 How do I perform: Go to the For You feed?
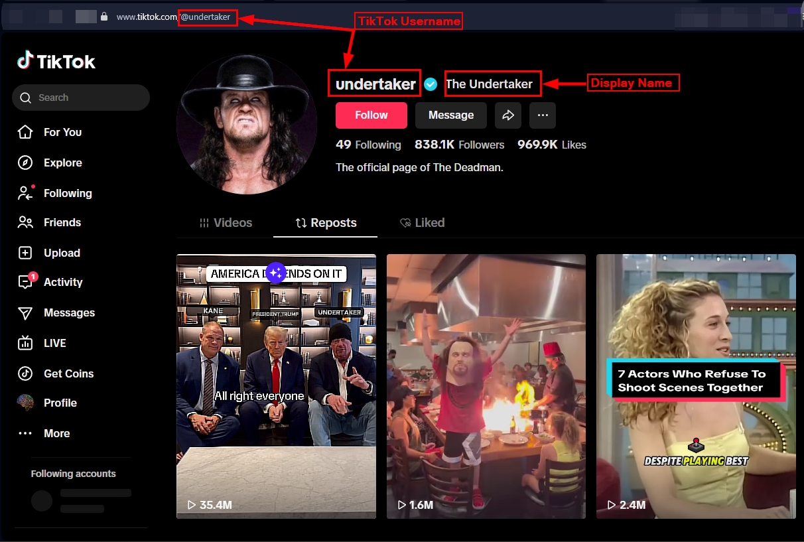point(62,132)
